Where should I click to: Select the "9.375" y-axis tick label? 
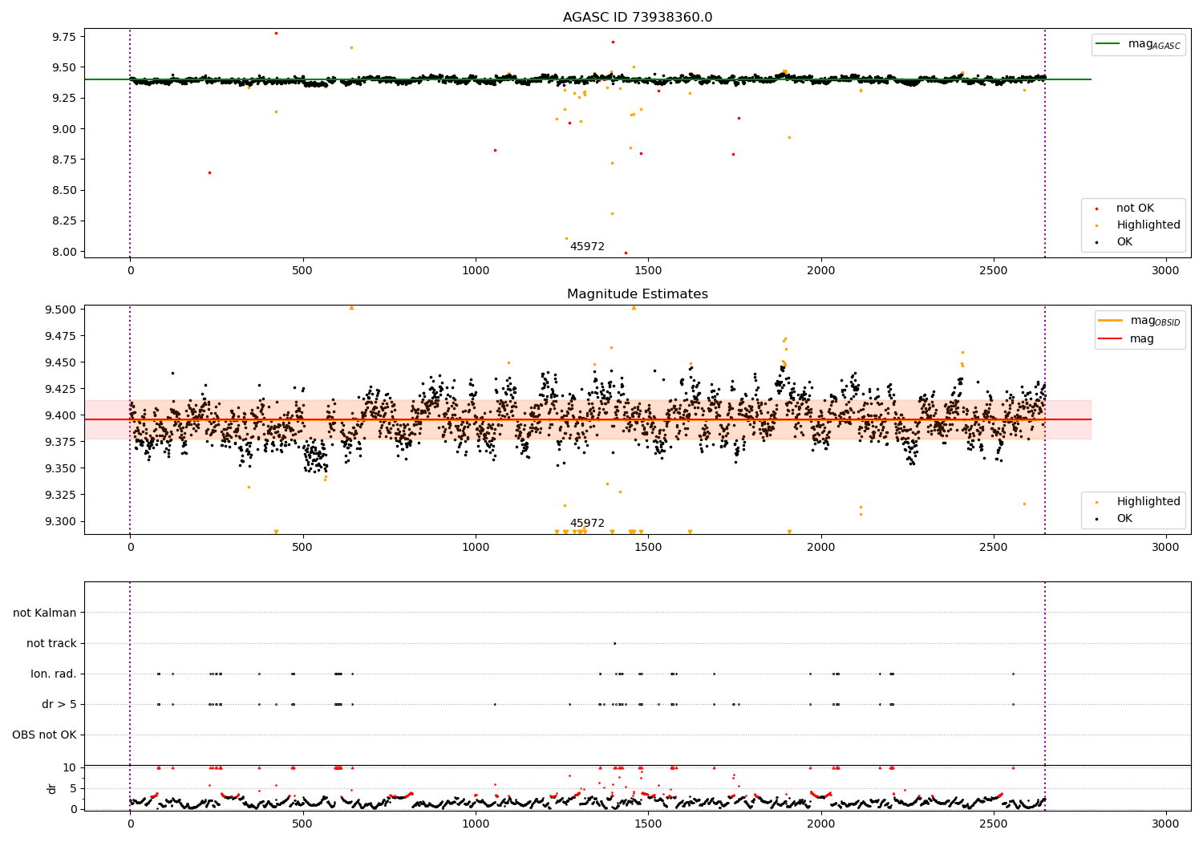click(x=61, y=442)
